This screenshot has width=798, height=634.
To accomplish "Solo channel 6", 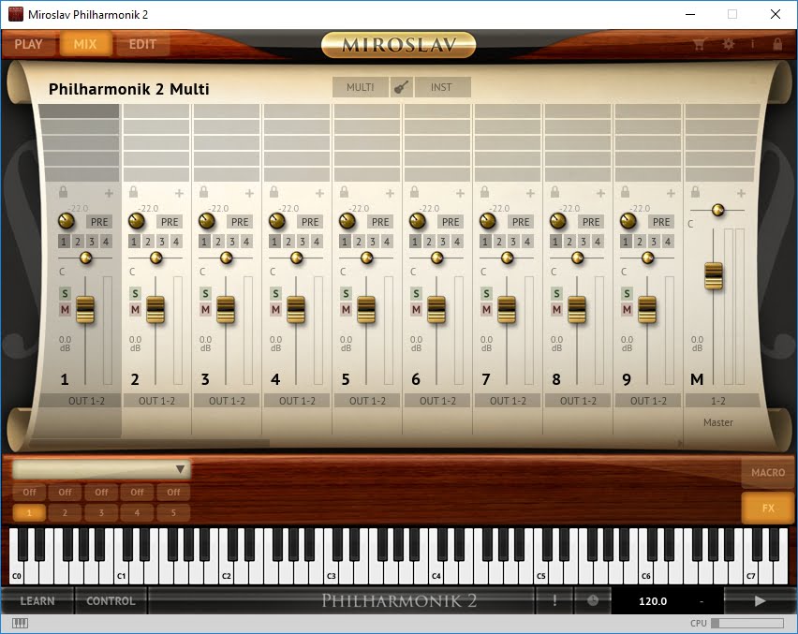I will [x=416, y=294].
